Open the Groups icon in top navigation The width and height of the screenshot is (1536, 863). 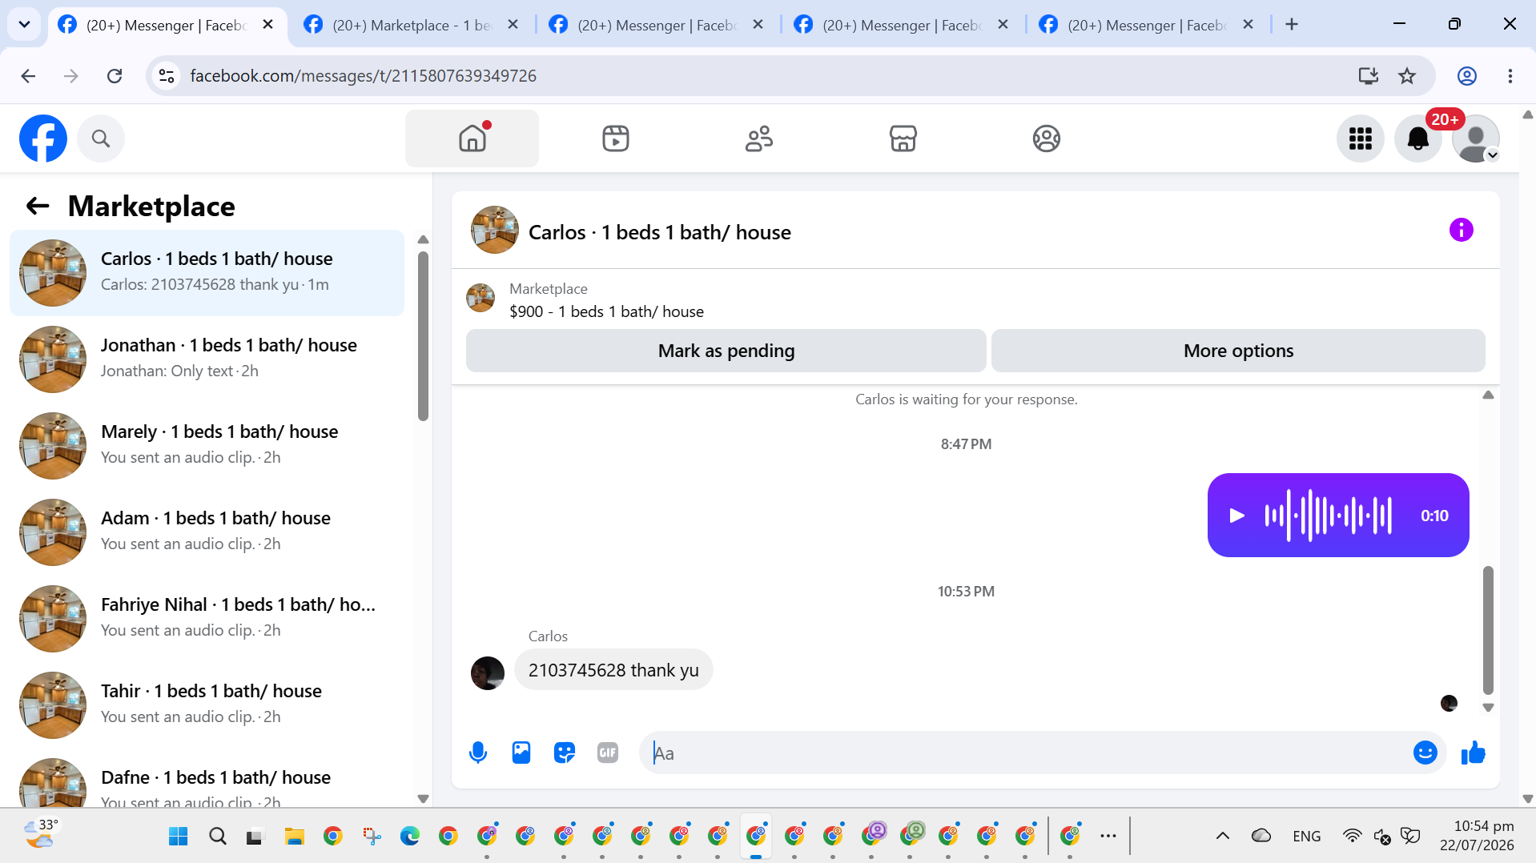point(1046,138)
